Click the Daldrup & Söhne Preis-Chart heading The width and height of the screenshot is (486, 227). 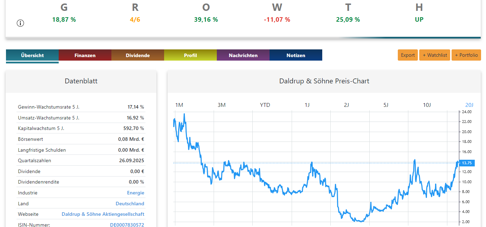[324, 81]
